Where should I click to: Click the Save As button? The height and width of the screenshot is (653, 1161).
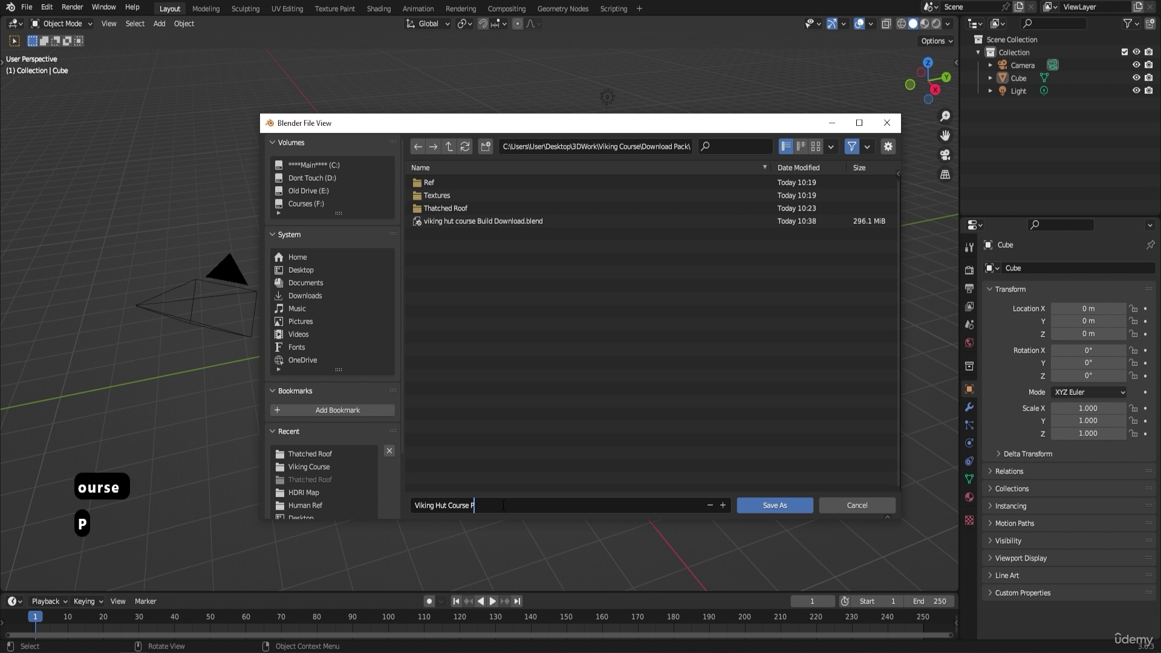775,505
